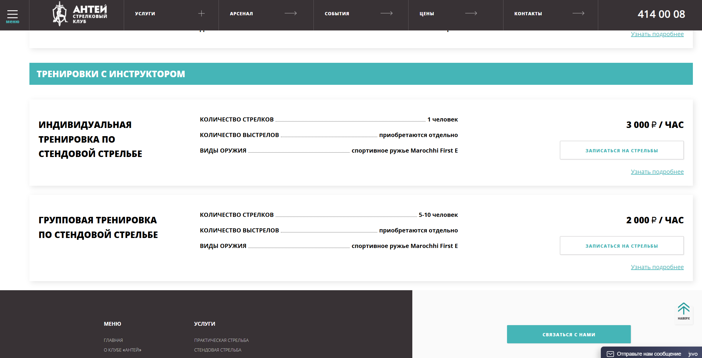Click arrow icon next to Цены

click(471, 13)
